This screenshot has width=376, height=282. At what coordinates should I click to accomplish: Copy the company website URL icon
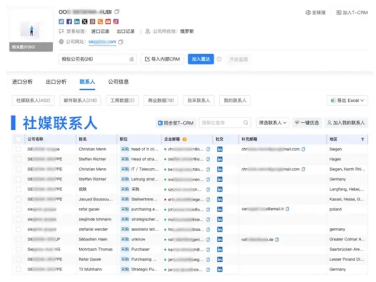(x=121, y=42)
